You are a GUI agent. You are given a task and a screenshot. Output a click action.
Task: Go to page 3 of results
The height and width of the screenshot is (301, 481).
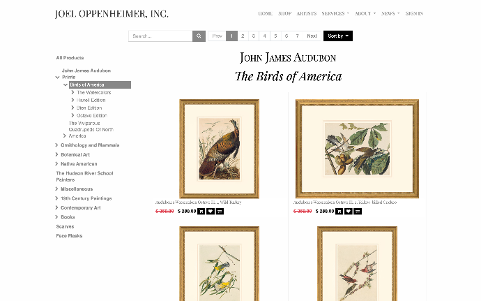(x=253, y=36)
